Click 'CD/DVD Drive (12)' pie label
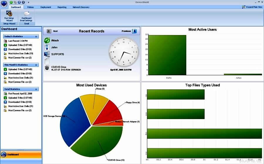264x164 pixels. (116, 160)
